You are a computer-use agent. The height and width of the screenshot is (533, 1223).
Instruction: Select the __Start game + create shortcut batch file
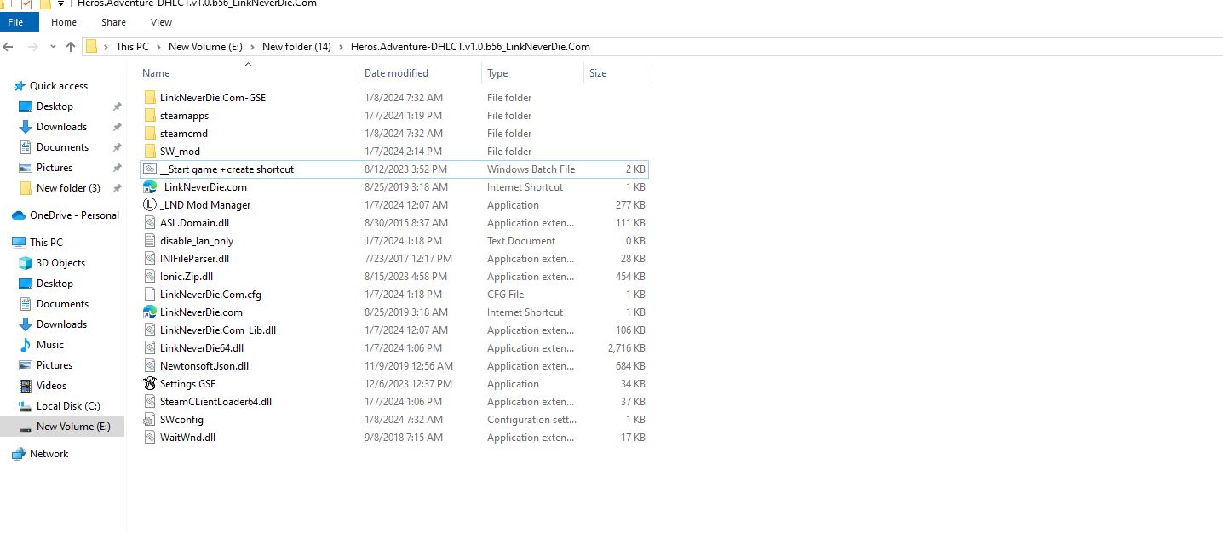coord(227,169)
